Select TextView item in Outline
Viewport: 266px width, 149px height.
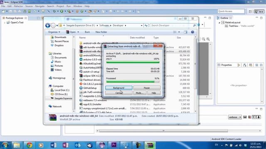coord(240,26)
